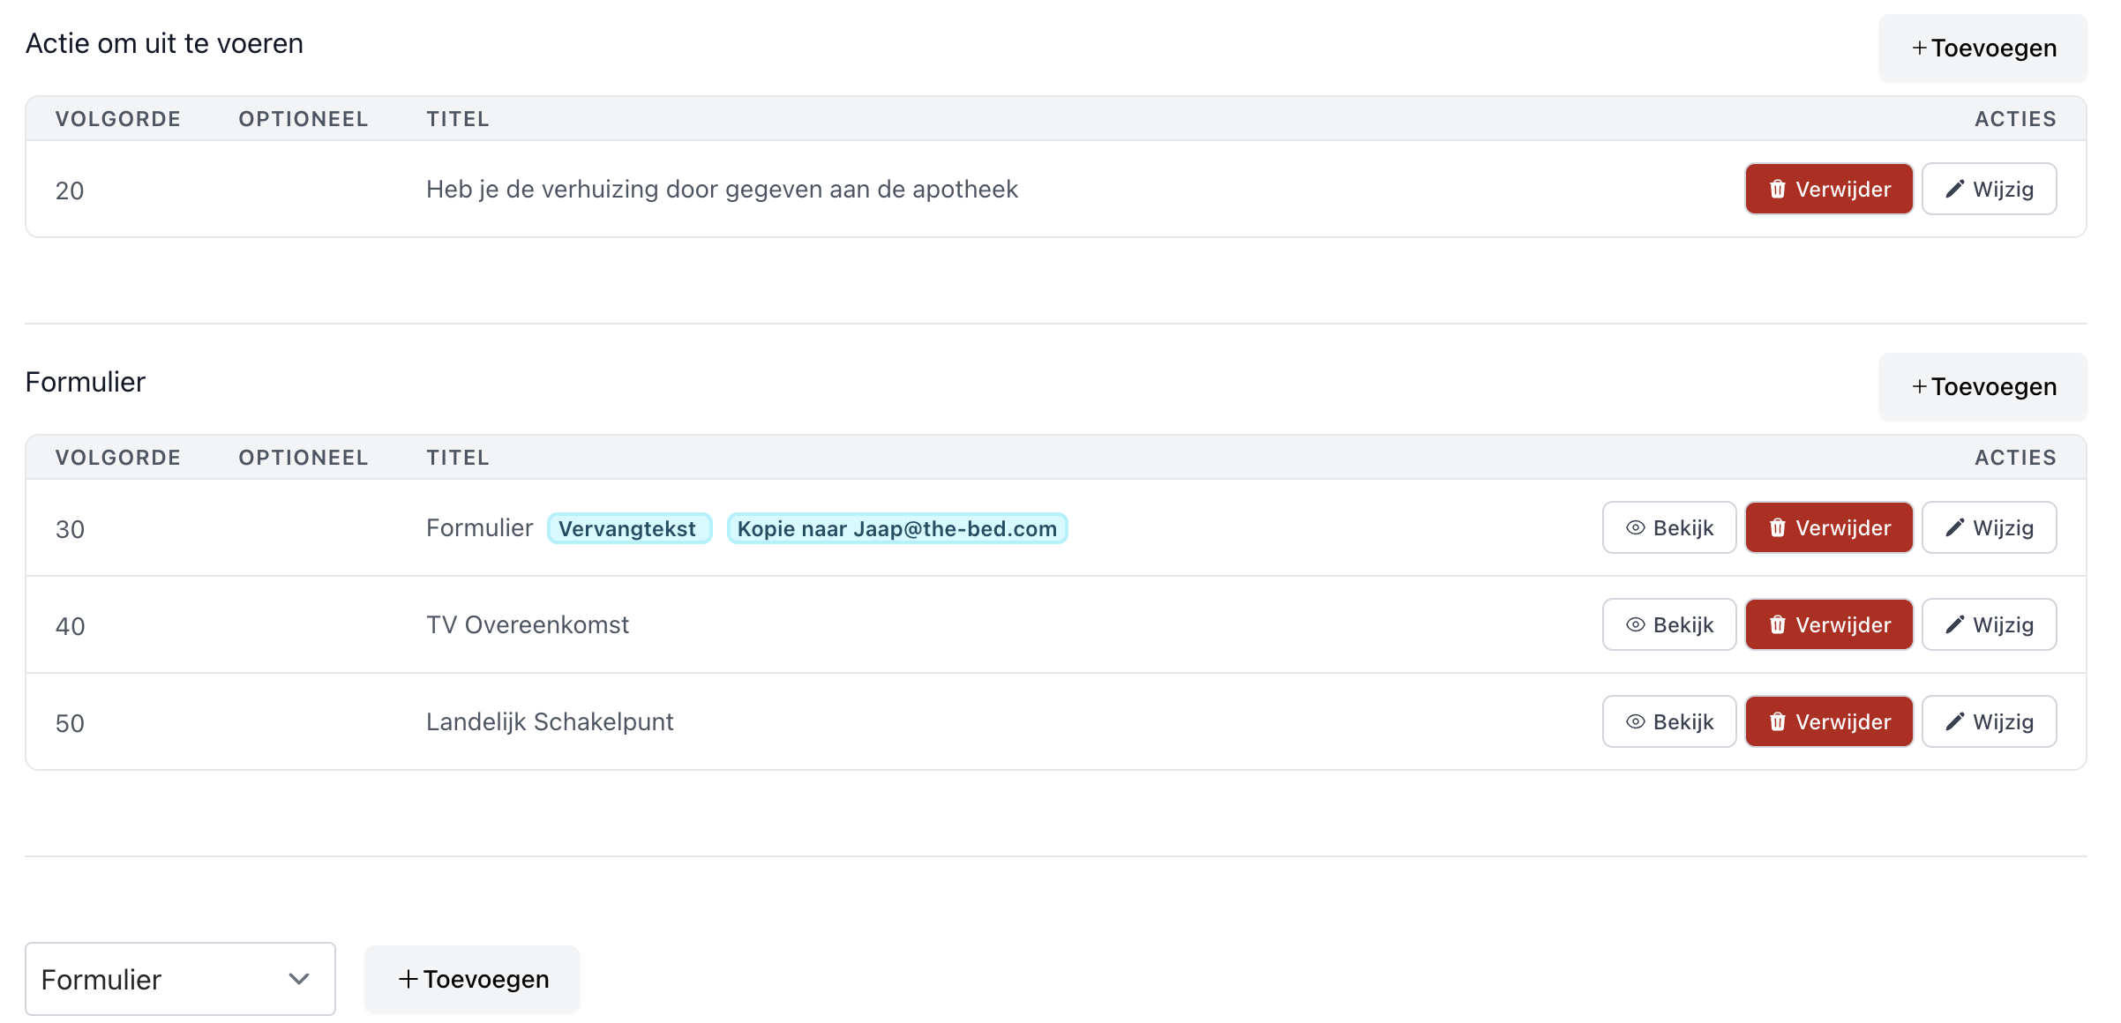View the TV Overeenkomst form with Bekijk
Image resolution: width=2121 pixels, height=1023 pixels.
click(1668, 625)
